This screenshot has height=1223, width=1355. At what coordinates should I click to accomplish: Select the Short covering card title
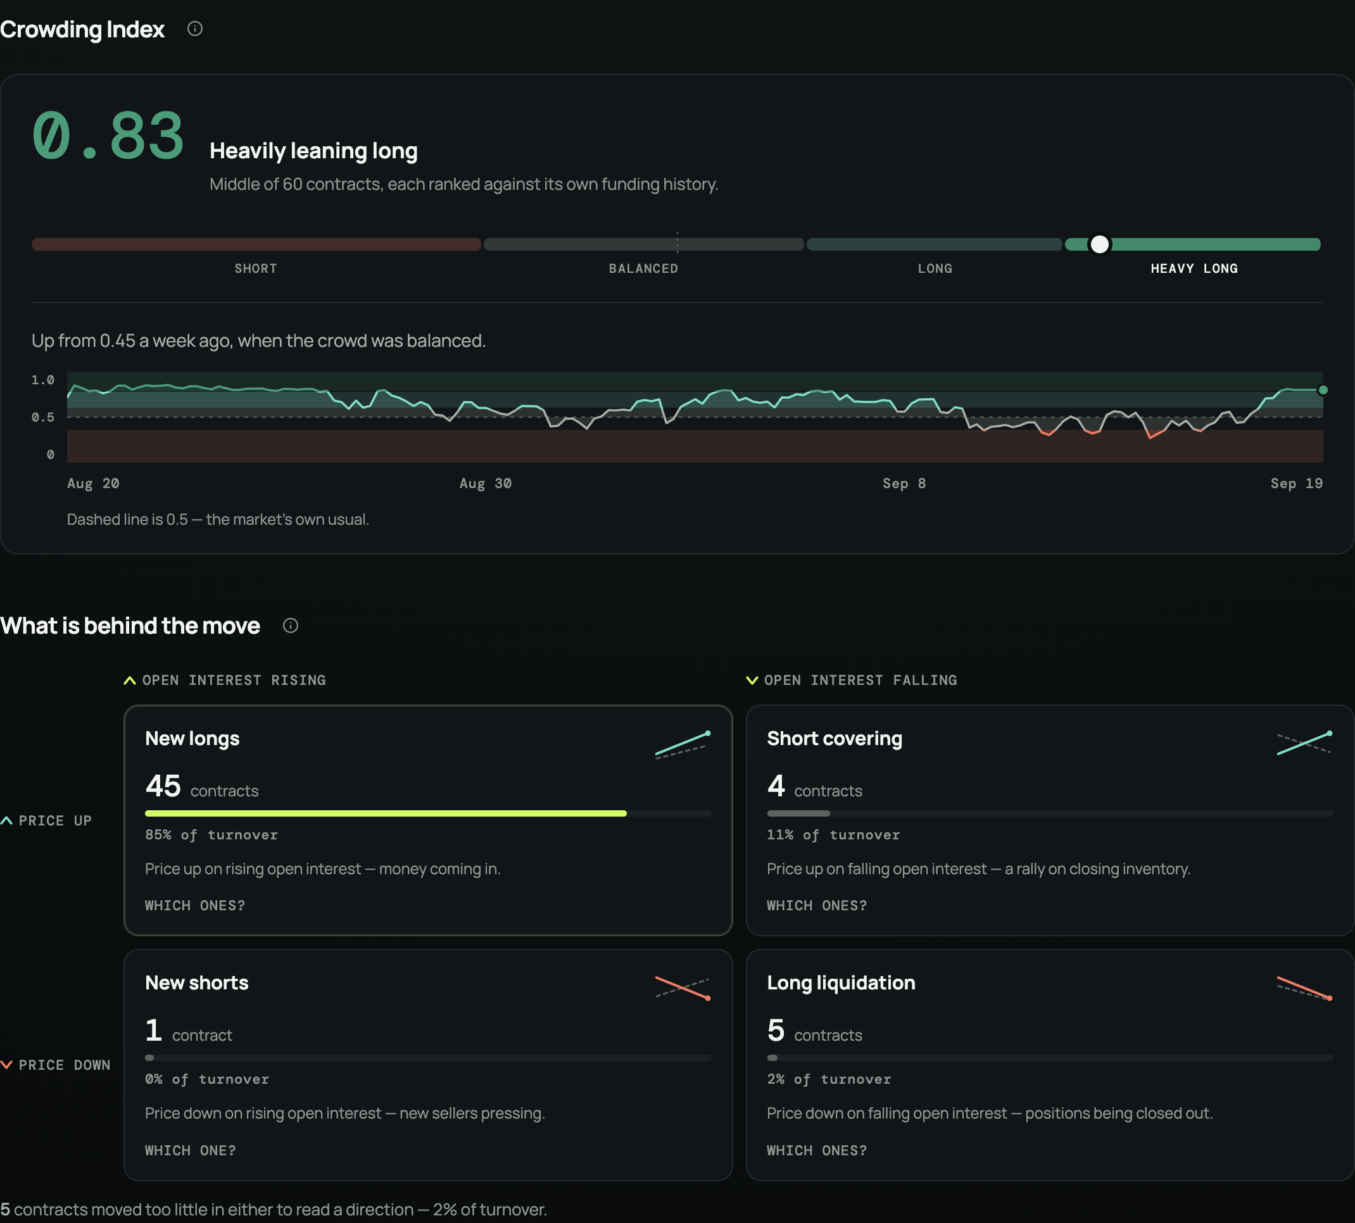pos(834,739)
